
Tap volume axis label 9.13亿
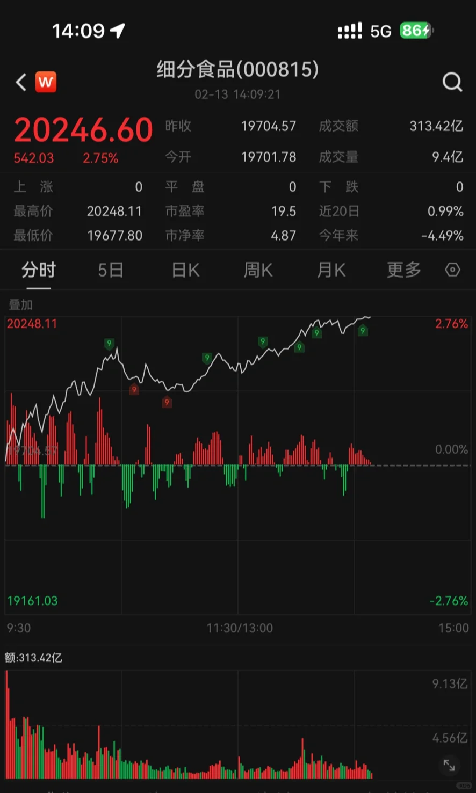pyautogui.click(x=450, y=683)
